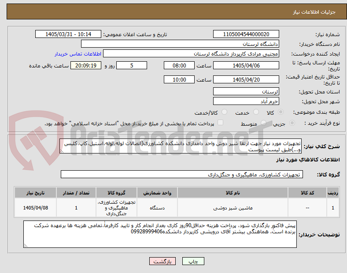Click the remaining days field showing 5

pos(132,65)
